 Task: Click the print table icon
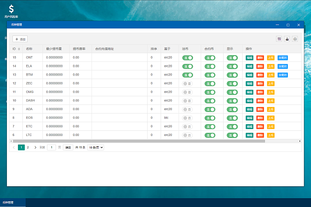295,39
